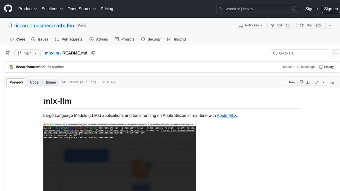Copy raw file contents

pos(301,82)
